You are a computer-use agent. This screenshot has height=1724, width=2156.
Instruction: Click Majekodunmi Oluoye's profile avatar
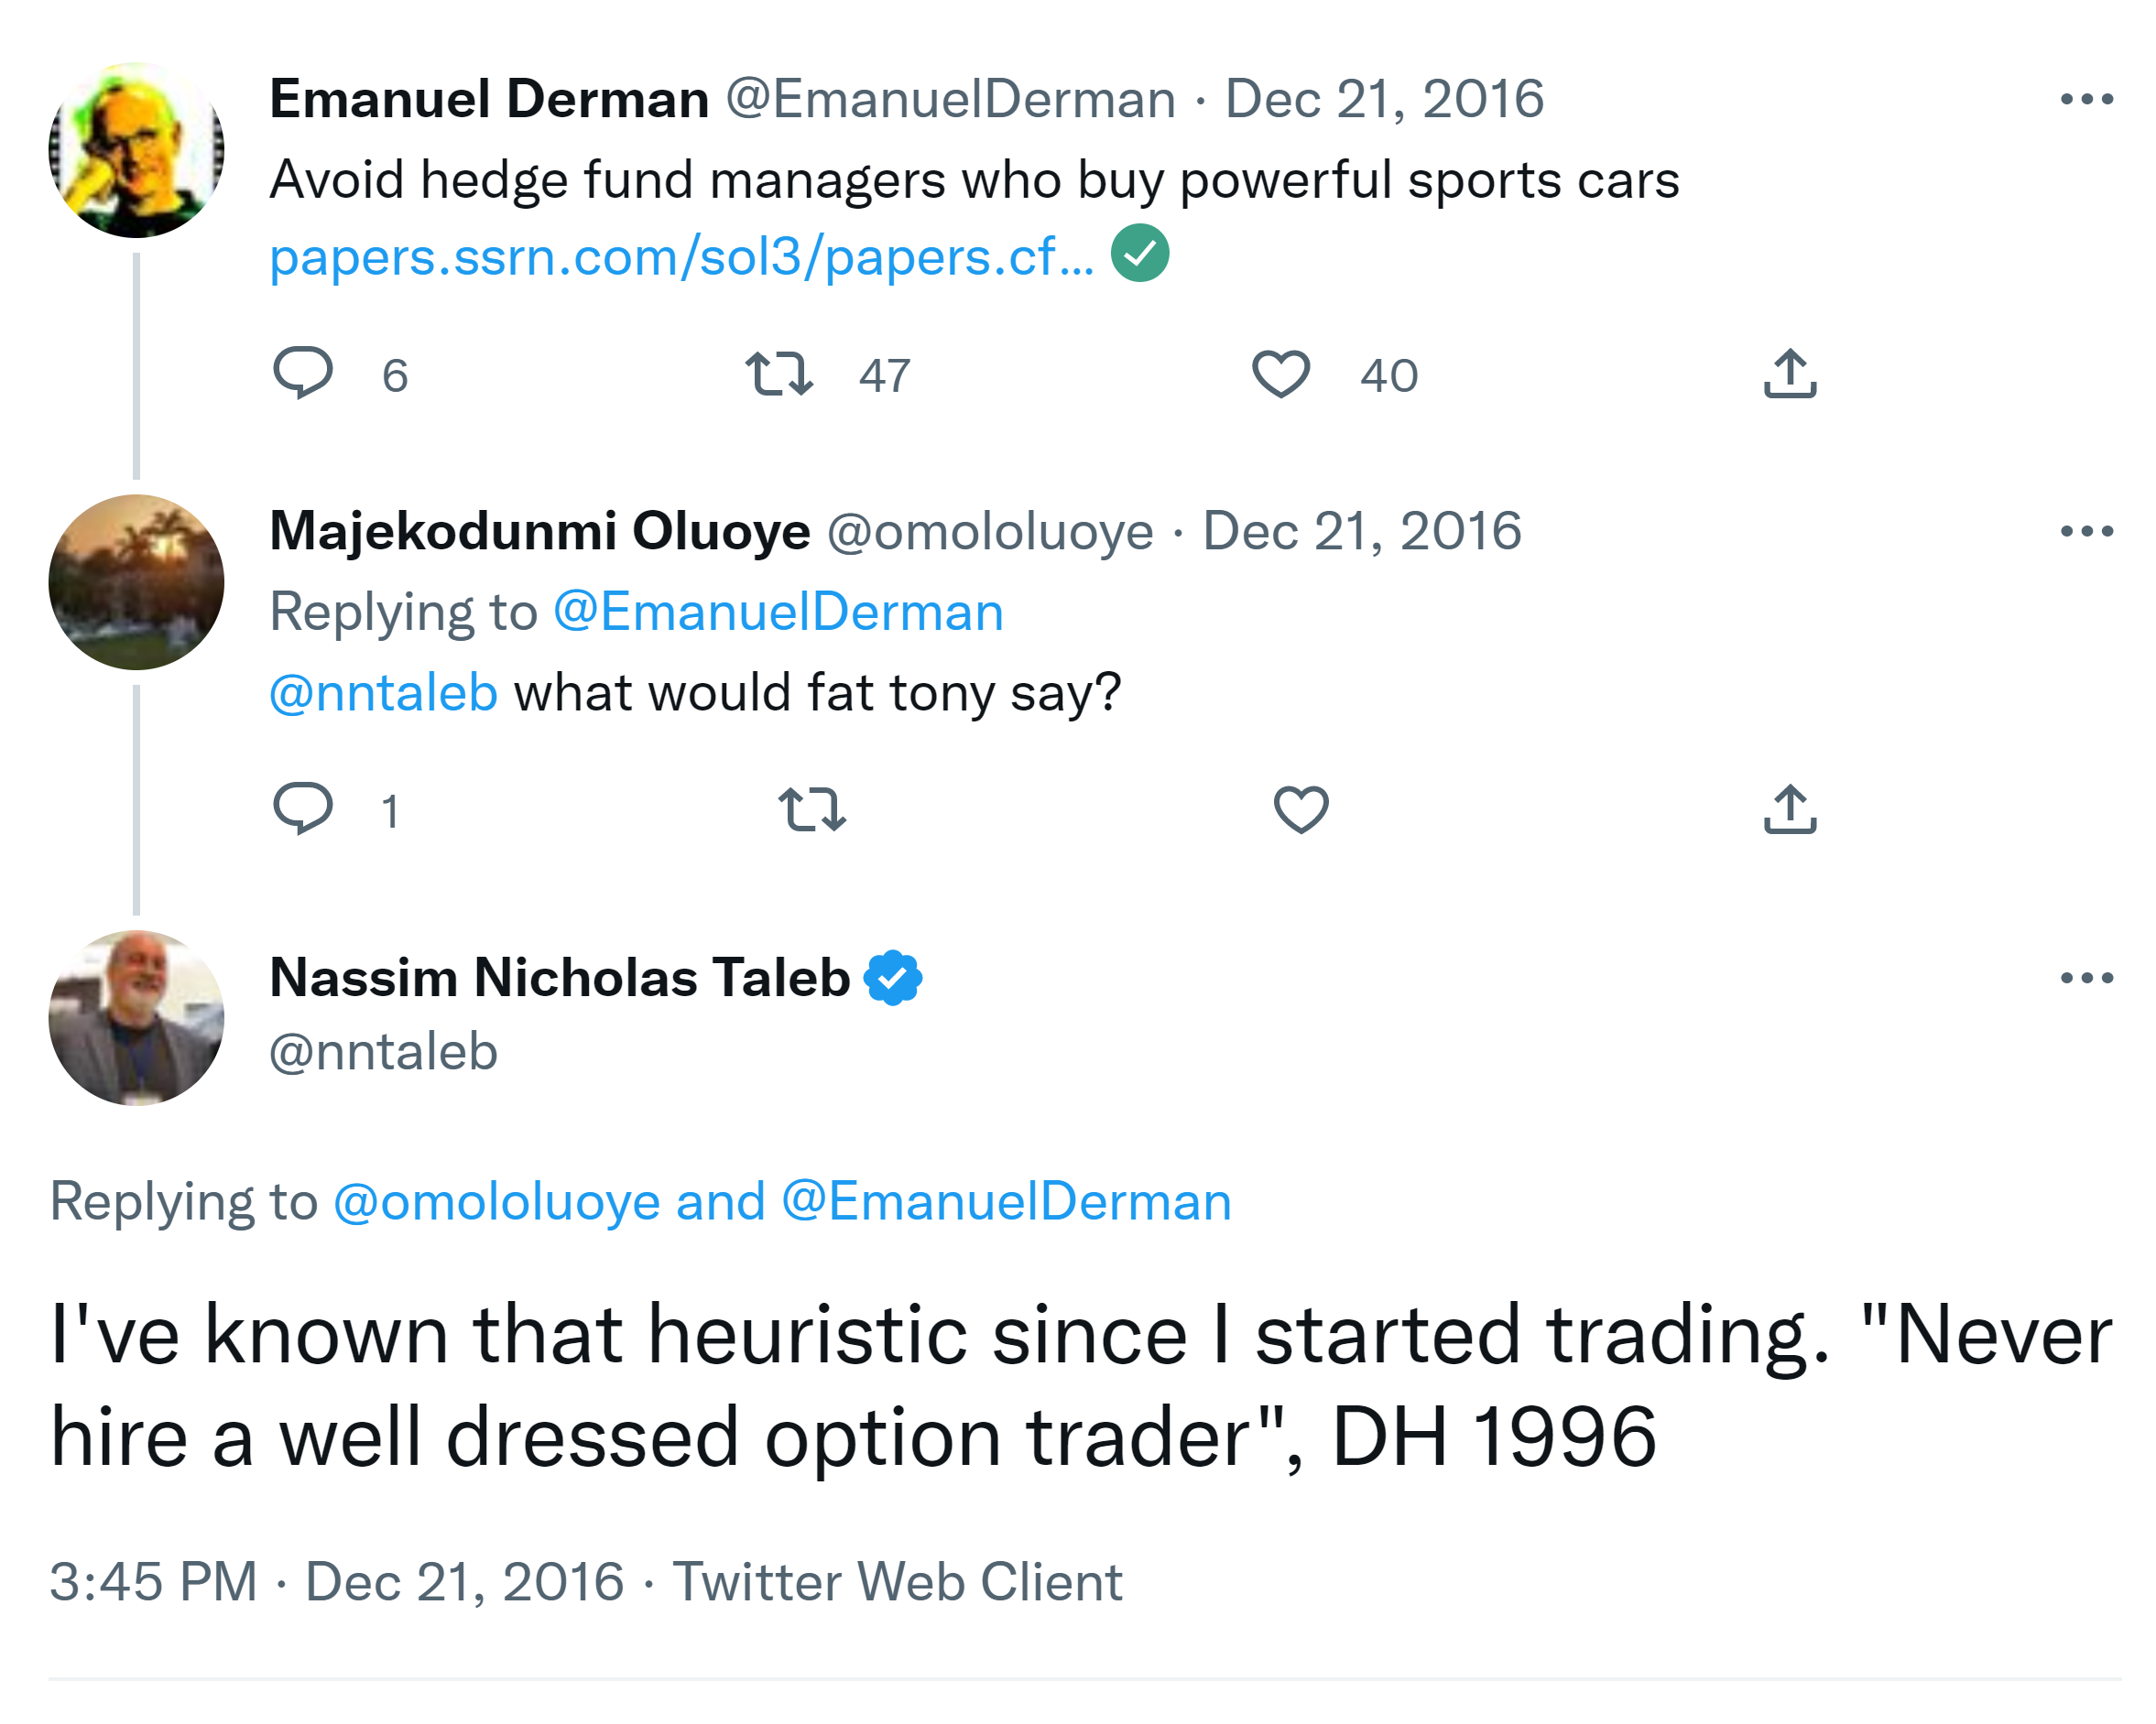[136, 581]
